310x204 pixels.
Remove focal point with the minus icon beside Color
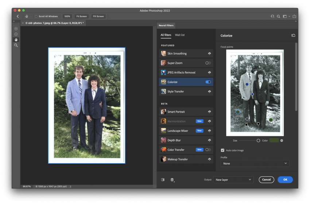(282, 141)
